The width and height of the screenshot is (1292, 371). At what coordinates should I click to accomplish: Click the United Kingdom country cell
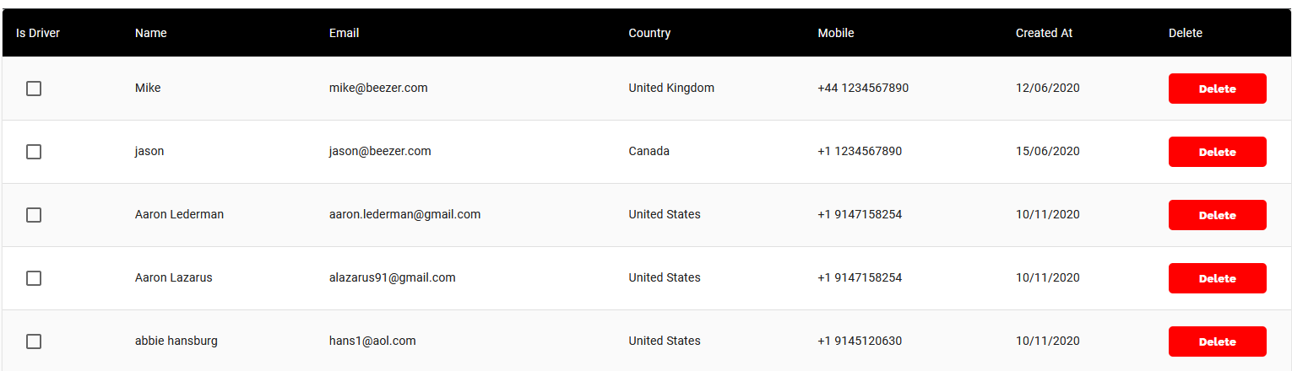click(671, 88)
